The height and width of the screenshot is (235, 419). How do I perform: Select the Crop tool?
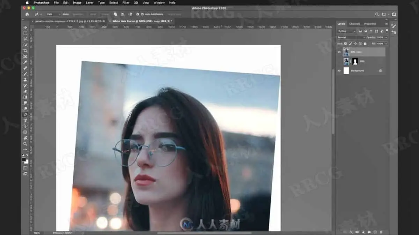pos(25,51)
